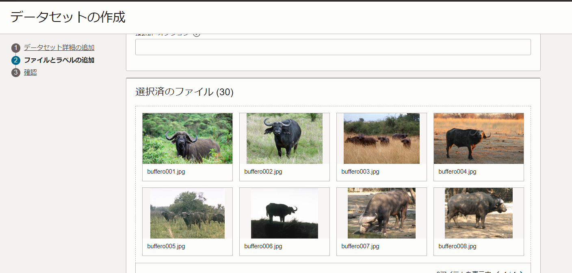Click the buffero006.jpg file name
The width and height of the screenshot is (572, 273).
(263, 246)
